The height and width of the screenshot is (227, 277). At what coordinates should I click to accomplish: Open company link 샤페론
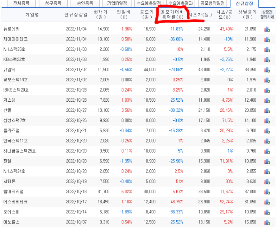9,182
